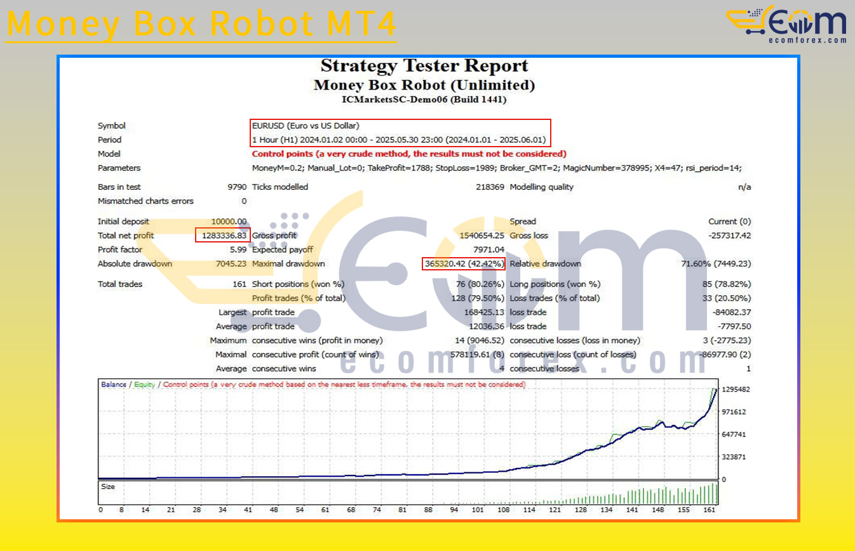Click Largest loss trade value -84082.37
This screenshot has height=551, width=855.
pyautogui.click(x=732, y=312)
